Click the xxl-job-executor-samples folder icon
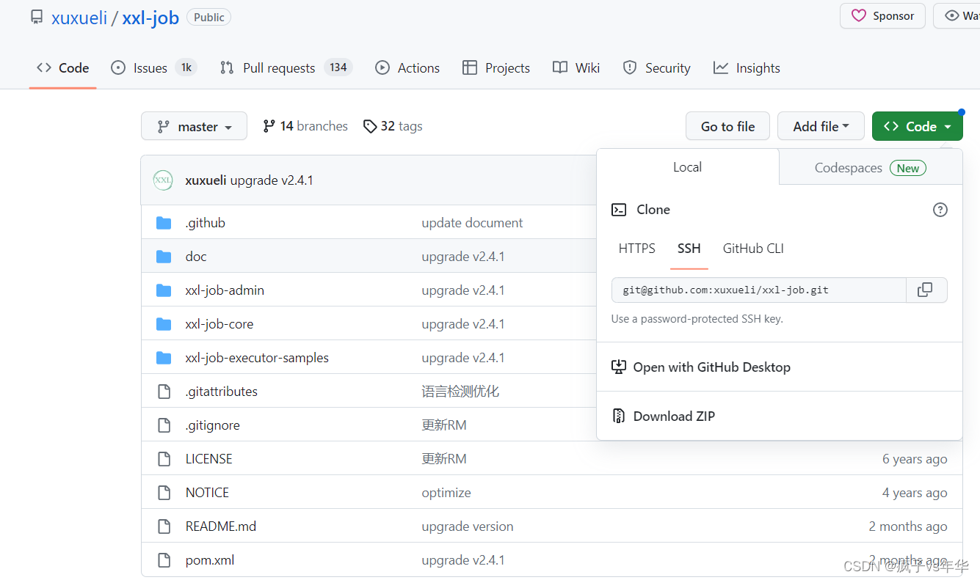This screenshot has height=580, width=980. point(164,358)
